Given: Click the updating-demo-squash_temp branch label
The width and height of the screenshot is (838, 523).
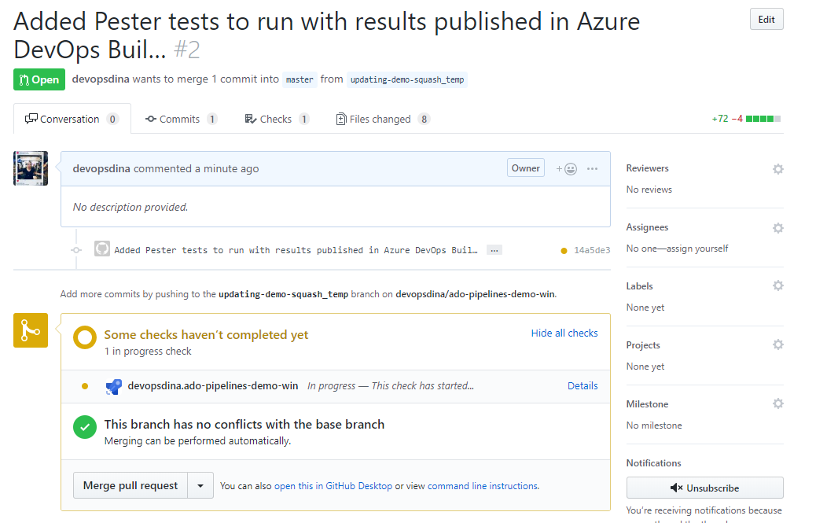Looking at the screenshot, I should coord(406,79).
